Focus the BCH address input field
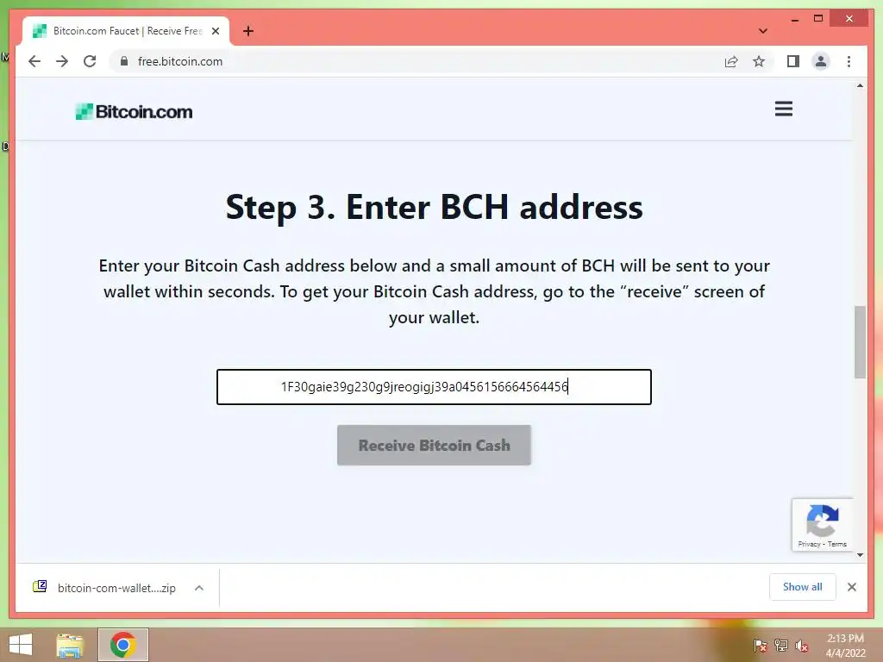883x662 pixels. 434,387
